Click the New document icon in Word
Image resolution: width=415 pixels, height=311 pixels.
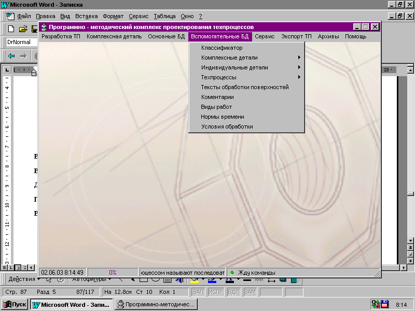[x=11, y=29]
